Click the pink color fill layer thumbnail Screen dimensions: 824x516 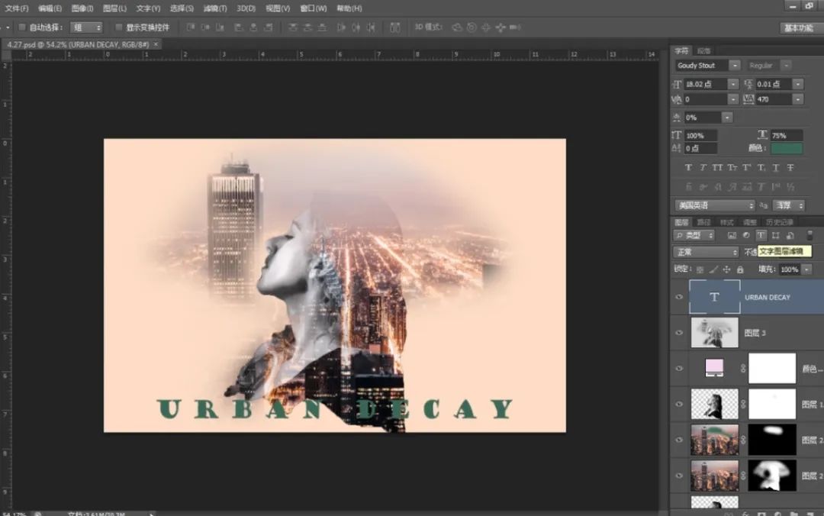[x=714, y=368]
